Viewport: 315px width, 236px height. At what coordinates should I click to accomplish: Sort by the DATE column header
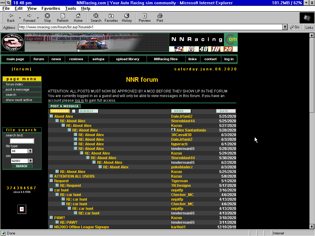click(x=226, y=111)
